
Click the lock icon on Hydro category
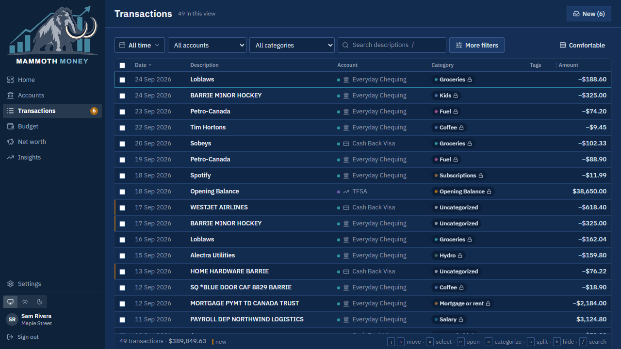click(x=460, y=255)
